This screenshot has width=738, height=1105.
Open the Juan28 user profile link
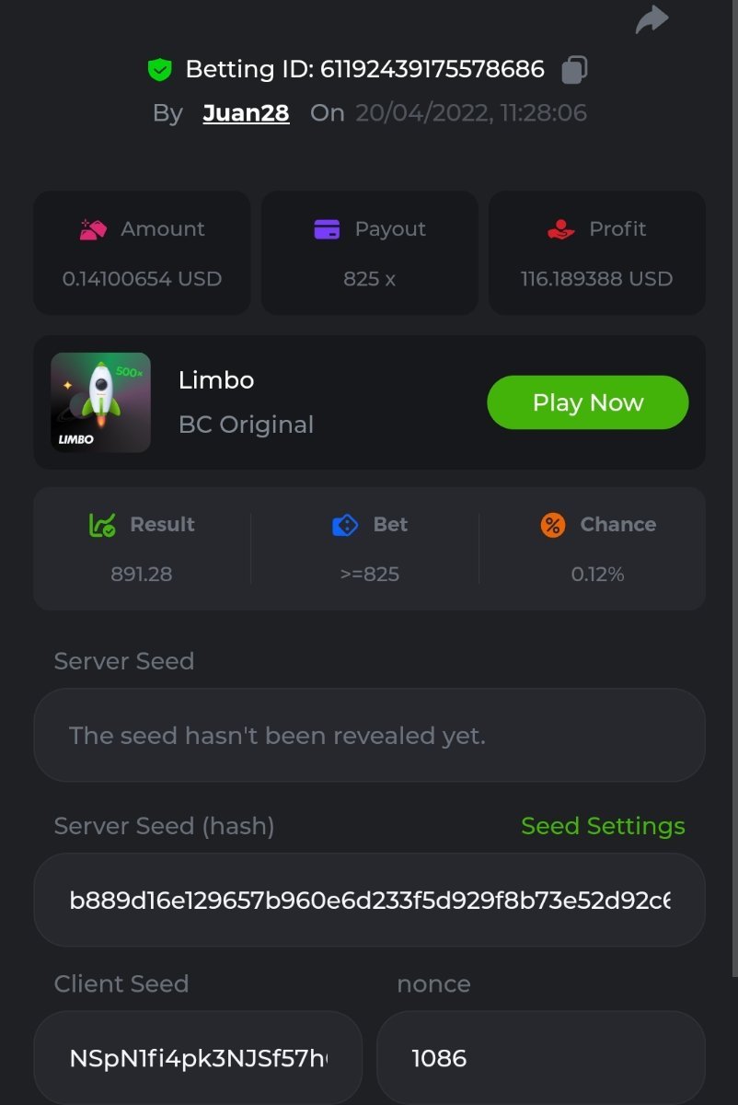[246, 113]
